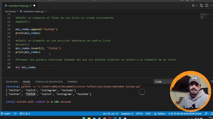Open the Windows Start button

coord(84,118)
